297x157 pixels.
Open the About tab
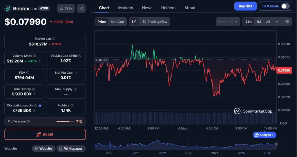(x=190, y=8)
